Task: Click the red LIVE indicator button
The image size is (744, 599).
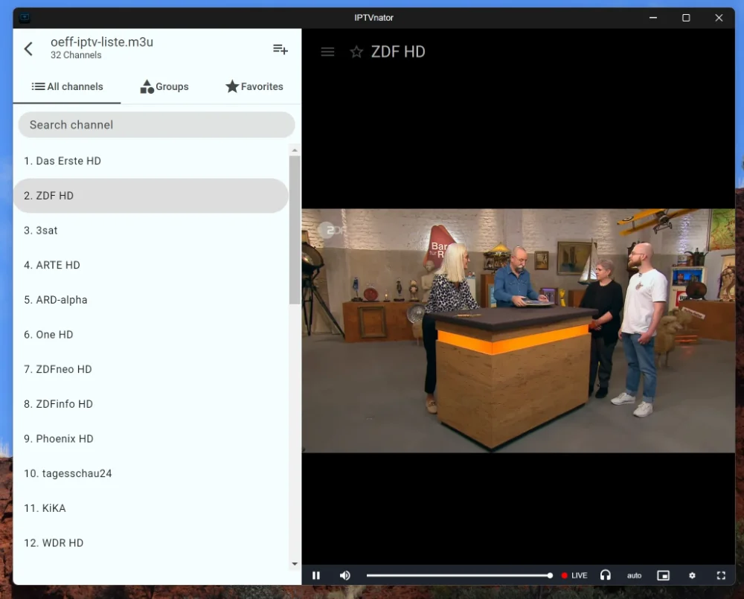Action: pyautogui.click(x=574, y=575)
